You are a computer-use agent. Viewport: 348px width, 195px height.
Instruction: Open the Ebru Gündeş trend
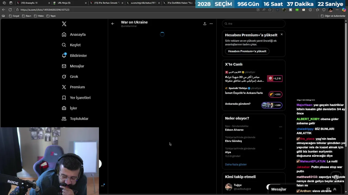click(x=233, y=141)
